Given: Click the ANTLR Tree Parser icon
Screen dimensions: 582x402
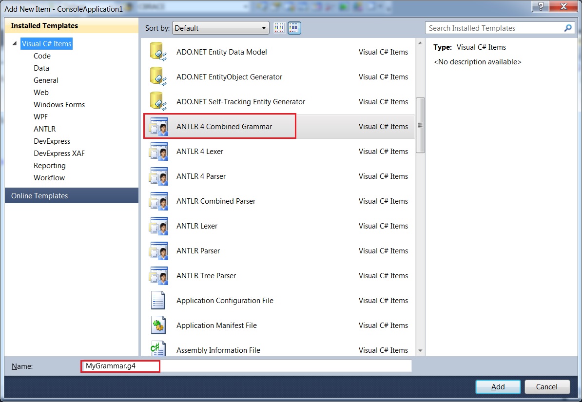Looking at the screenshot, I should (158, 276).
